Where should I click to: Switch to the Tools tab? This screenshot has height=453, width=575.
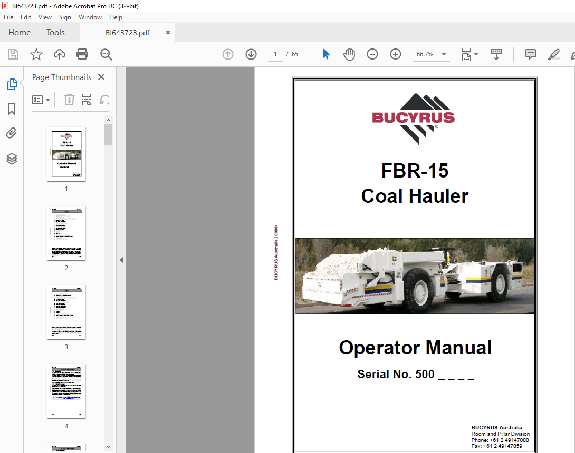coord(55,32)
